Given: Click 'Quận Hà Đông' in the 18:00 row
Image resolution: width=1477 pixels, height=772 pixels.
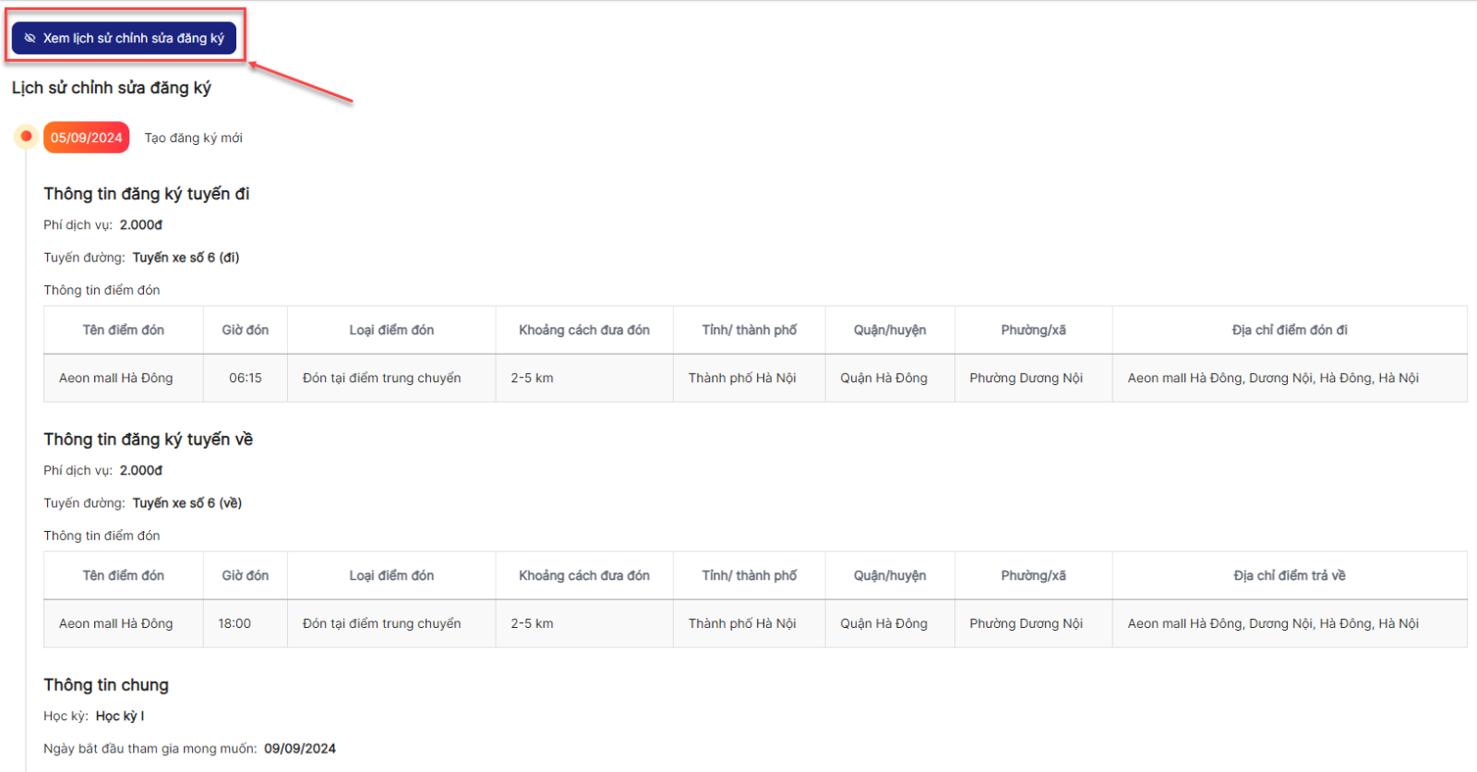Looking at the screenshot, I should [883, 623].
